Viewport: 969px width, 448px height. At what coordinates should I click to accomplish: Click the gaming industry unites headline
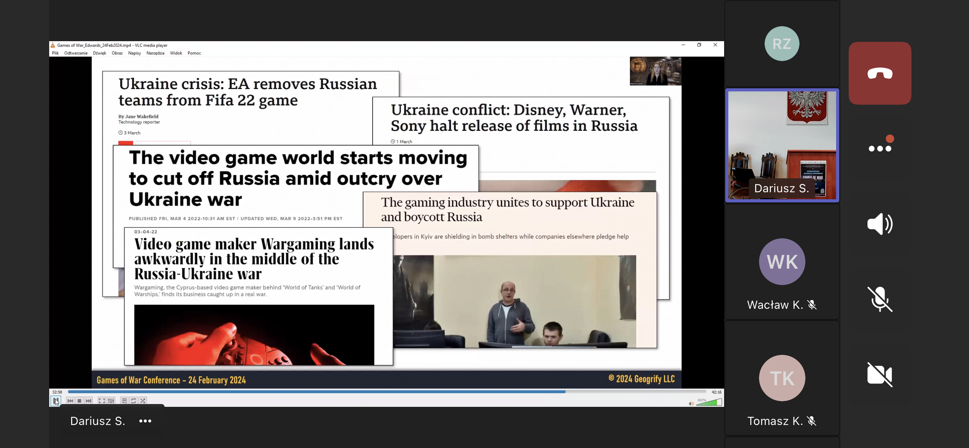tap(508, 209)
